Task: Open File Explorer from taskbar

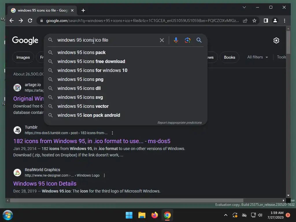Action: (x=142, y=215)
